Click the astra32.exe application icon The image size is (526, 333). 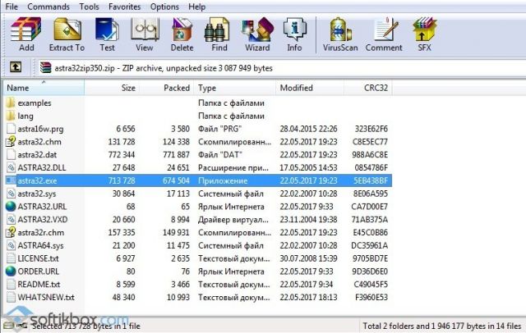11,180
